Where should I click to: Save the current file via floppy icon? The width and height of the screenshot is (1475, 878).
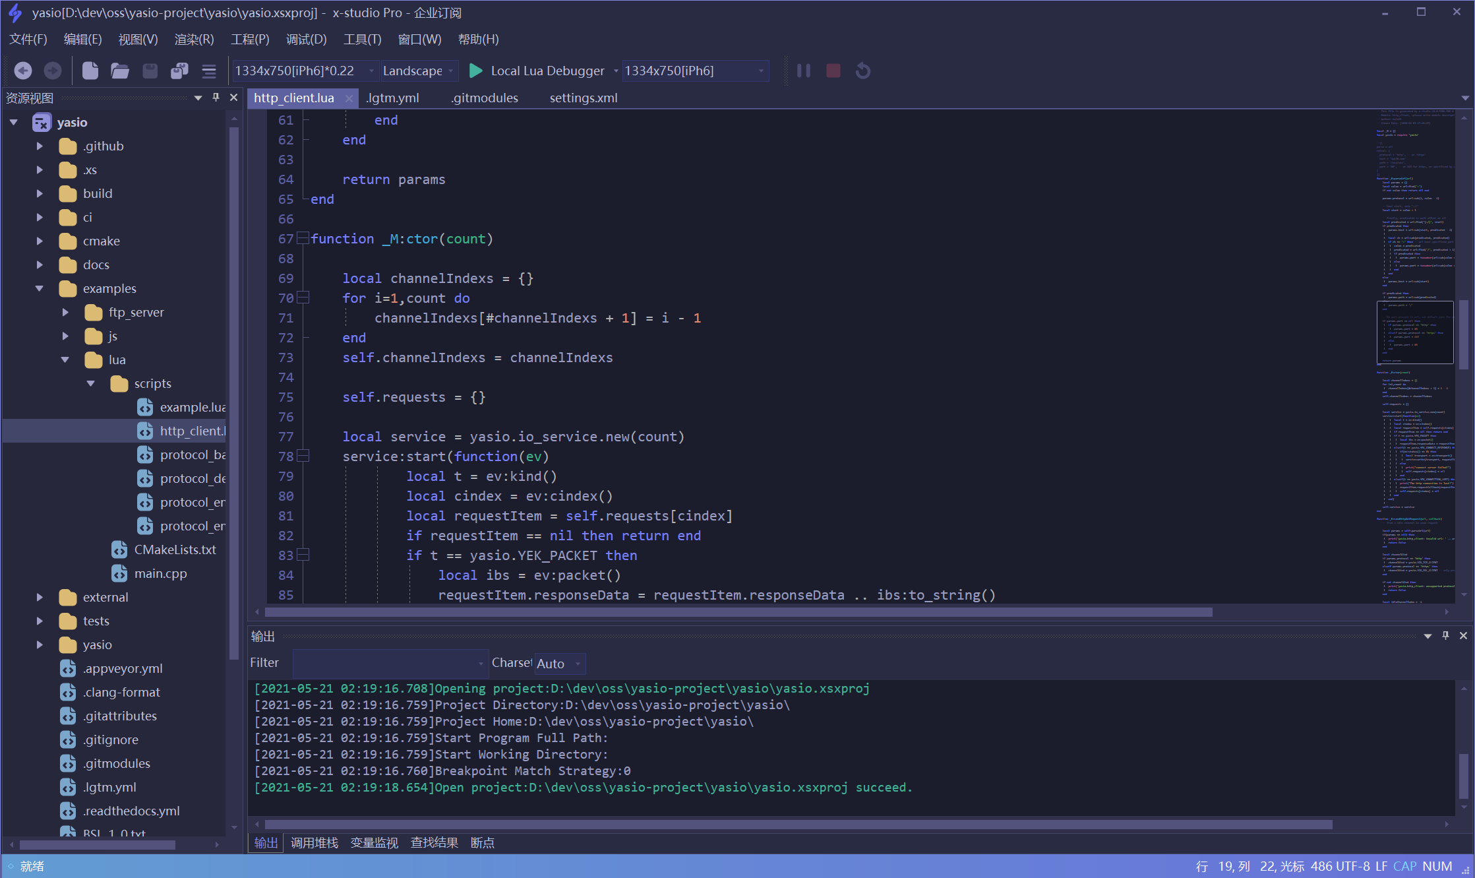pos(150,71)
